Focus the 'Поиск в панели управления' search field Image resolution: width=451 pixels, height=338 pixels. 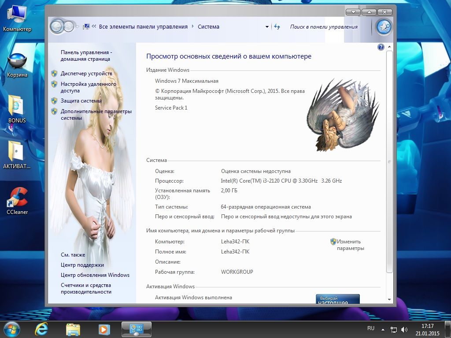coord(324,27)
